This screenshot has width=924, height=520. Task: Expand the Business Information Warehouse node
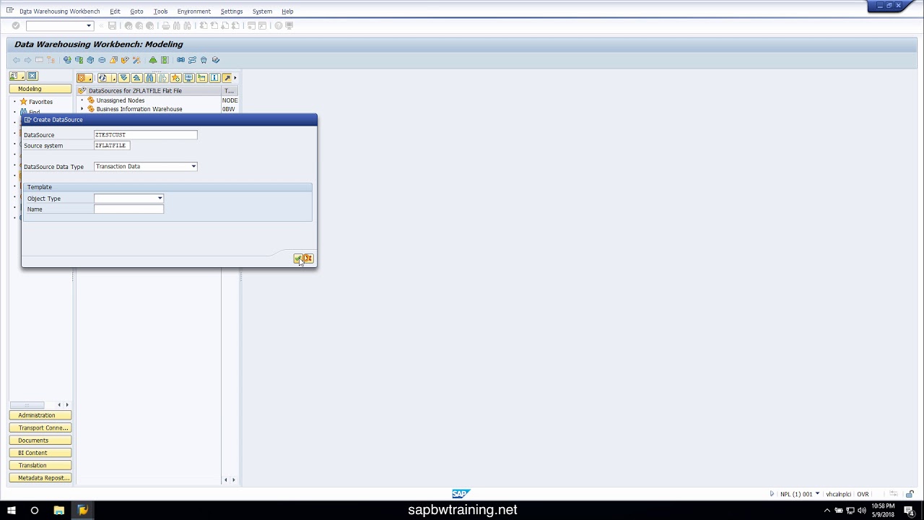tap(82, 109)
